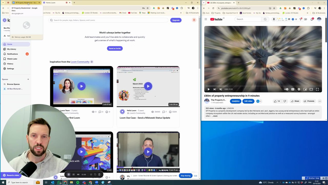
Task: Go to YouTube home via logo
Action: click(217, 19)
